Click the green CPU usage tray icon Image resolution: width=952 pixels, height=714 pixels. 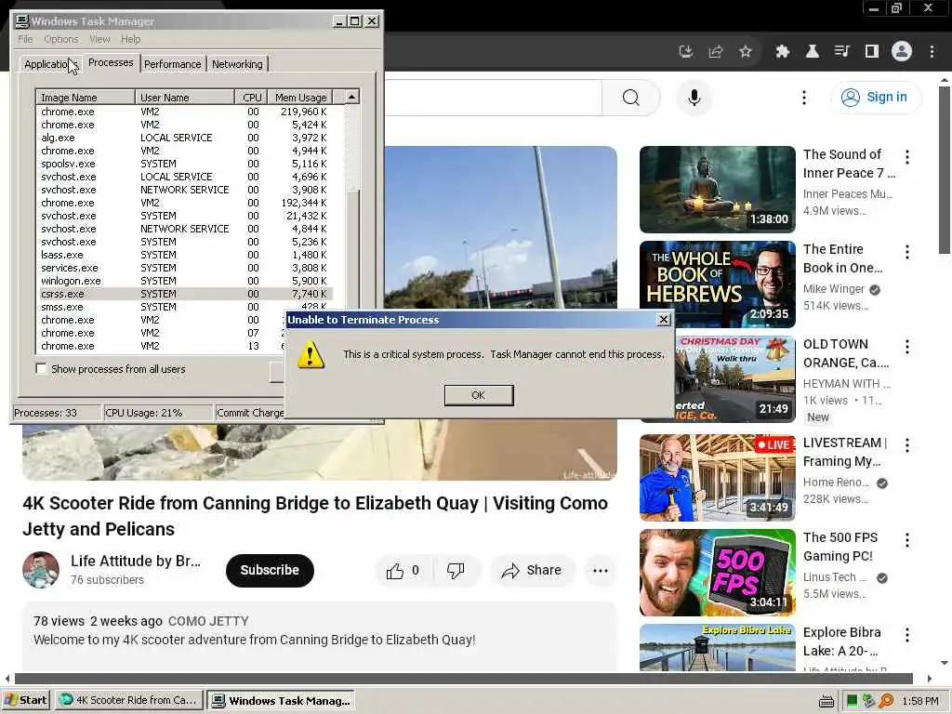point(852,701)
